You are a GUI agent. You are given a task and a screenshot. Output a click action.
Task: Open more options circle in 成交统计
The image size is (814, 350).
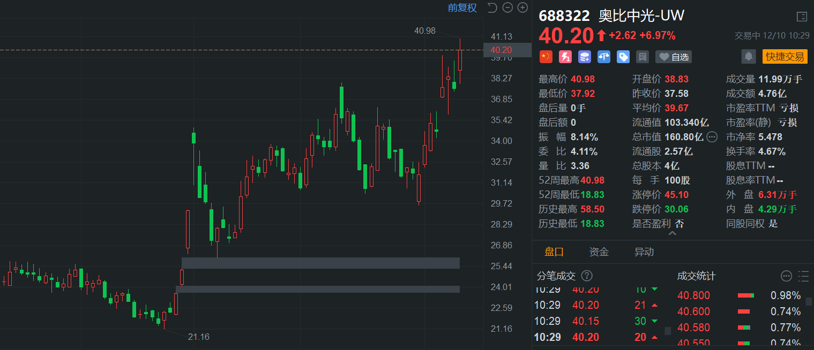click(x=786, y=276)
